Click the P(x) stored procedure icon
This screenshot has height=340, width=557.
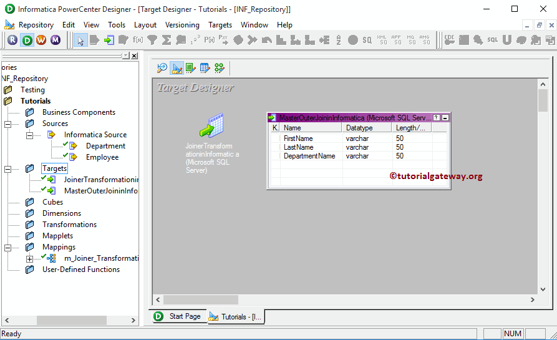click(x=209, y=40)
